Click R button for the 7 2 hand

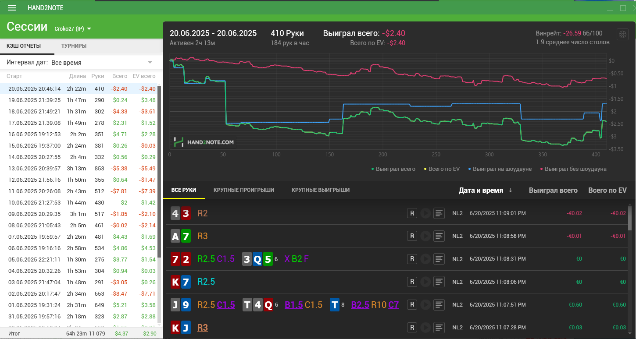(412, 259)
